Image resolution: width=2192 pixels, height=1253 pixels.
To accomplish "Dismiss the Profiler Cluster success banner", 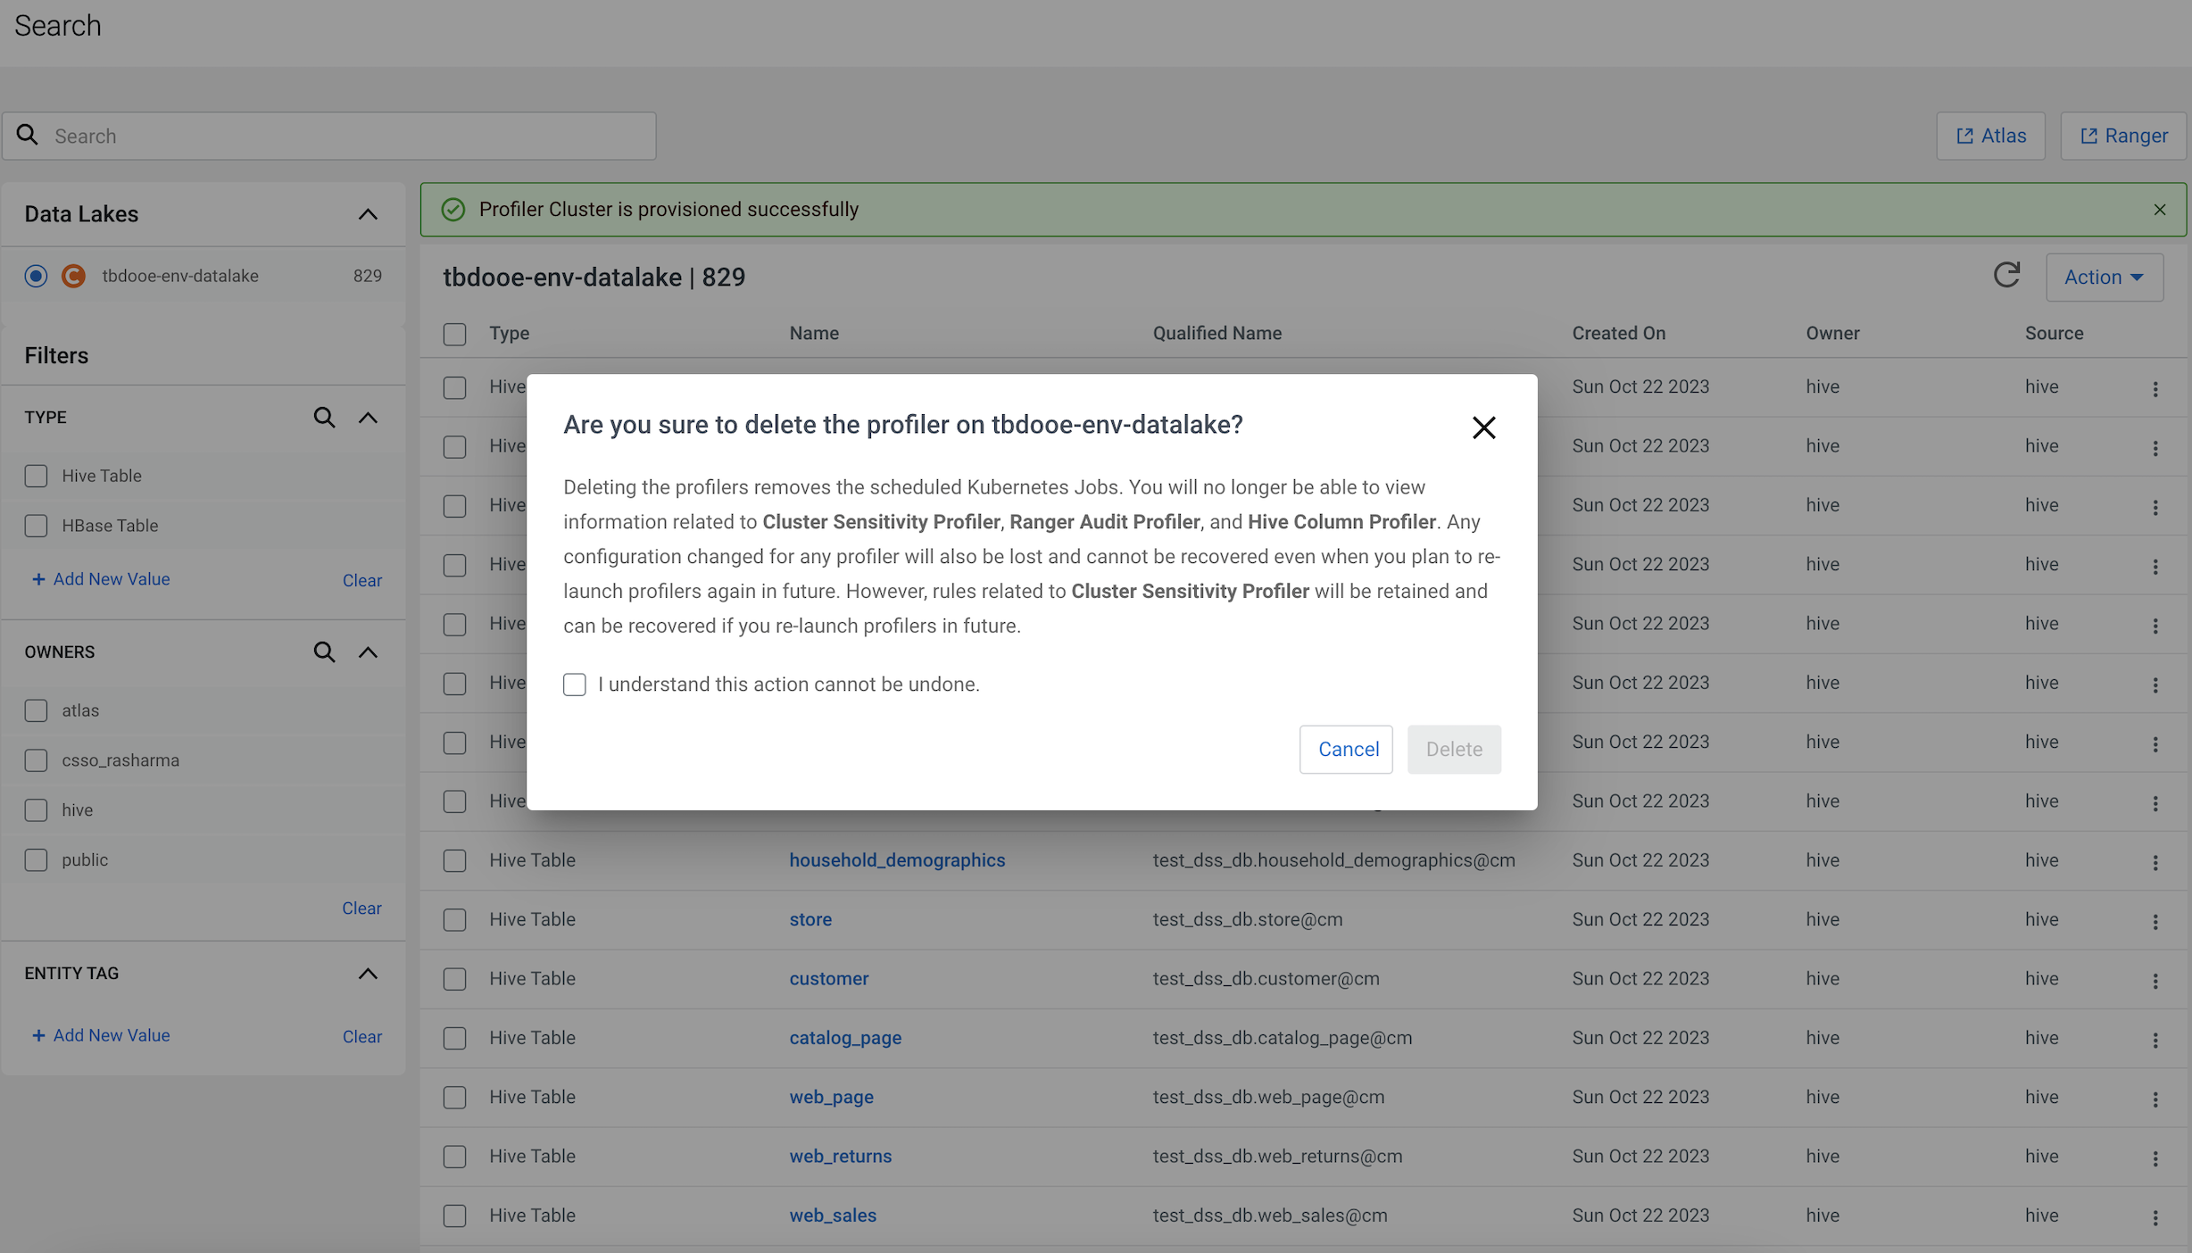I will pos(2159,210).
